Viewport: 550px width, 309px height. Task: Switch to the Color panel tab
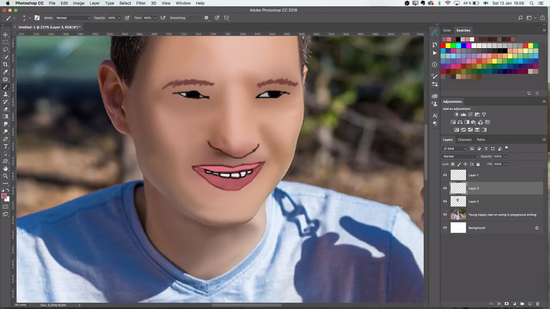click(x=447, y=30)
